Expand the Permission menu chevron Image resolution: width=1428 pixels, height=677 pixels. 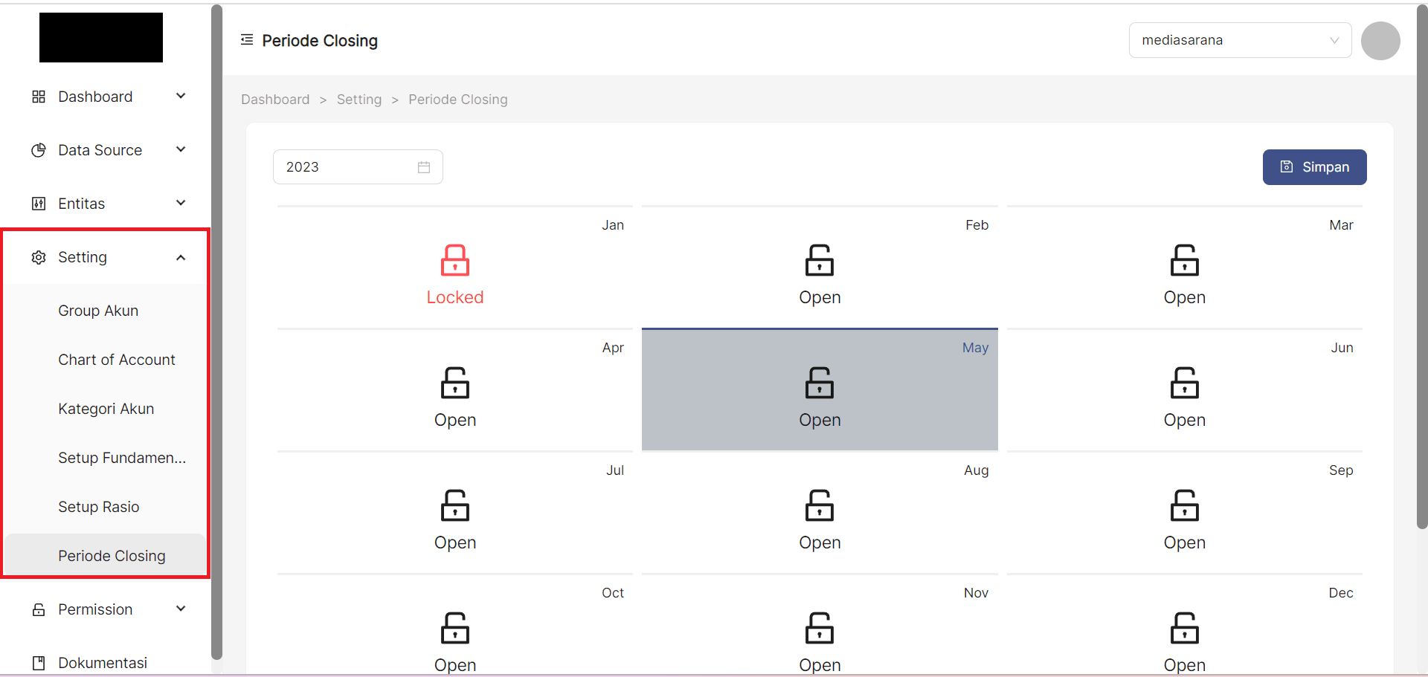tap(181, 609)
